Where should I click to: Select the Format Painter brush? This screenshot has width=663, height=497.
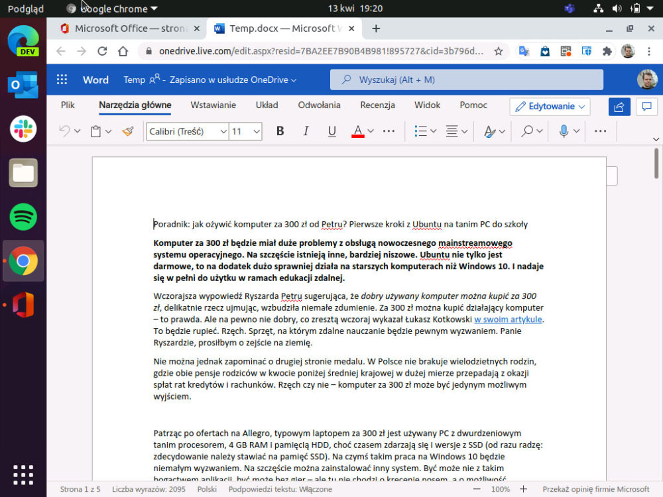coord(128,131)
